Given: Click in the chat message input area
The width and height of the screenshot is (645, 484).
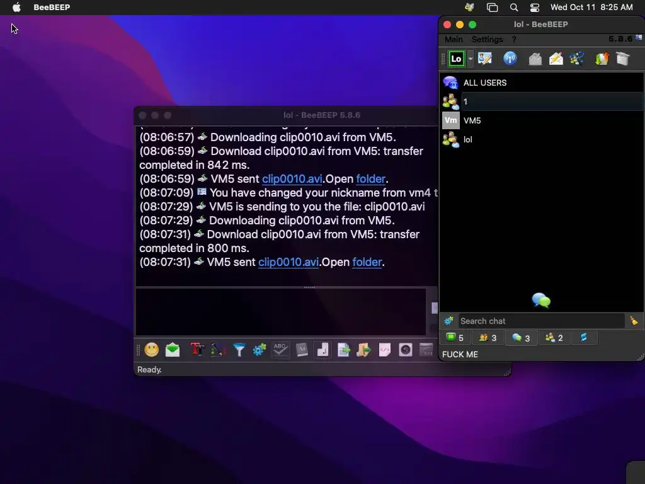Looking at the screenshot, I should [x=281, y=311].
